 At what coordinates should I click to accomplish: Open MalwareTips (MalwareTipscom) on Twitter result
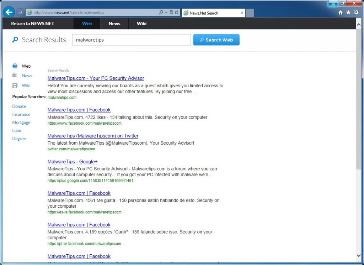[93, 136]
